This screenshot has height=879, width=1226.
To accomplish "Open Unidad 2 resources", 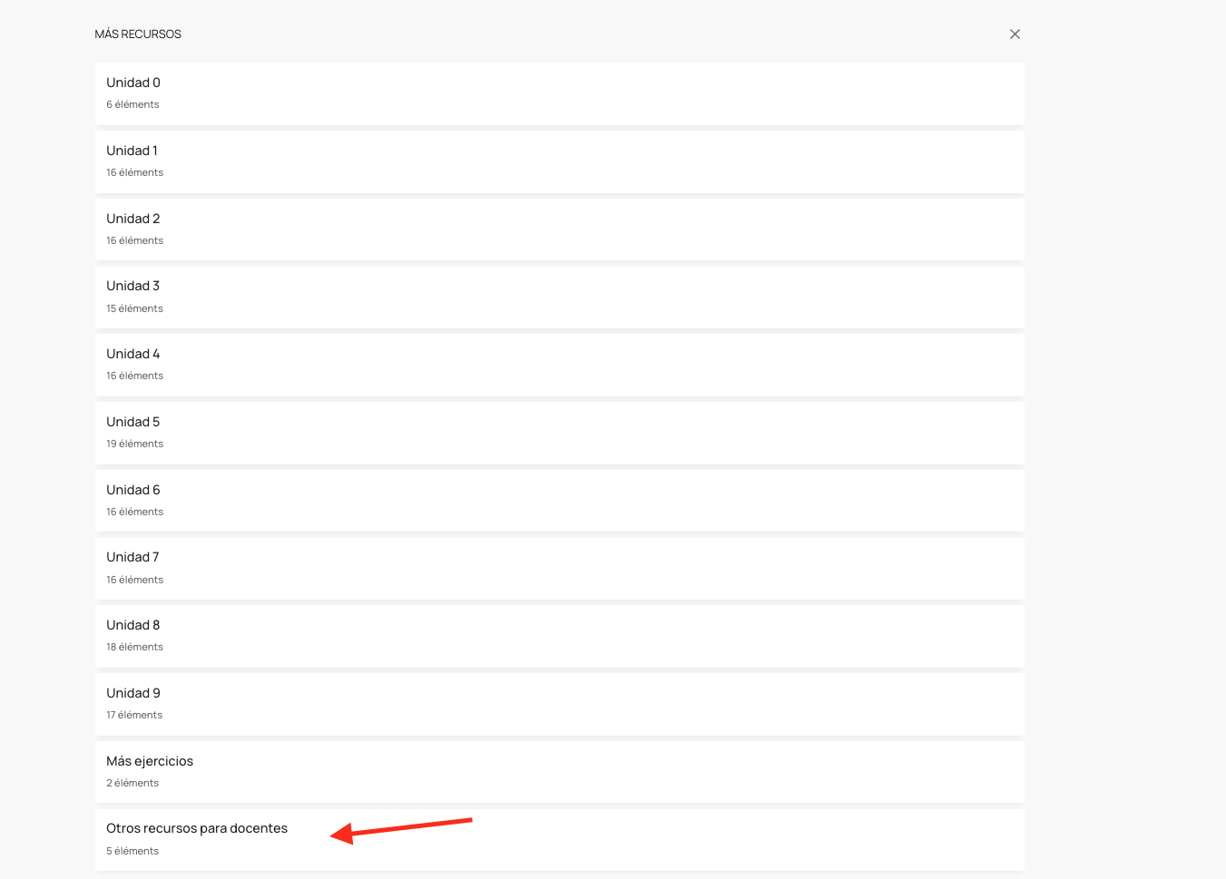I will (x=133, y=220).
